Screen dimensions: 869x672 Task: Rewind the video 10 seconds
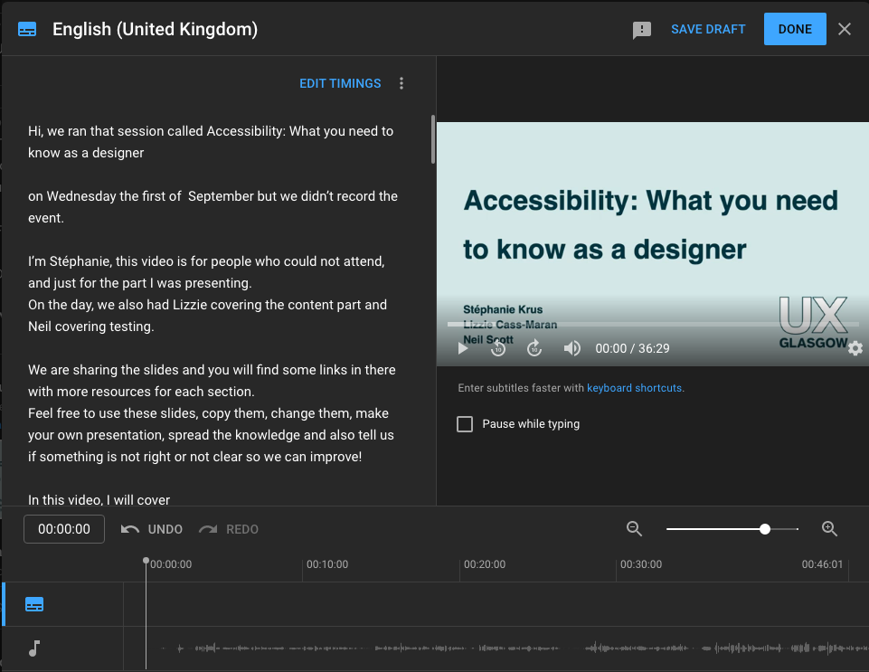pyautogui.click(x=497, y=348)
